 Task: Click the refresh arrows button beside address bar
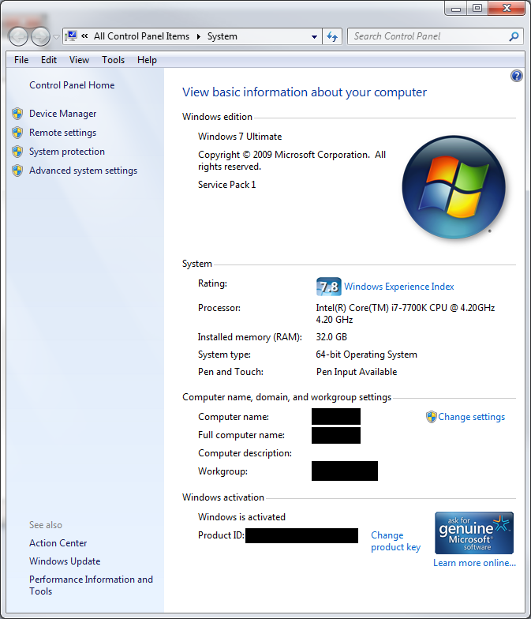[x=332, y=36]
